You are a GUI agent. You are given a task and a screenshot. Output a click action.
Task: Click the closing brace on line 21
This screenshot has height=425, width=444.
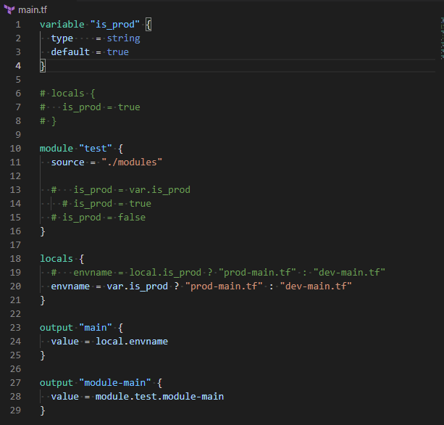coord(43,300)
